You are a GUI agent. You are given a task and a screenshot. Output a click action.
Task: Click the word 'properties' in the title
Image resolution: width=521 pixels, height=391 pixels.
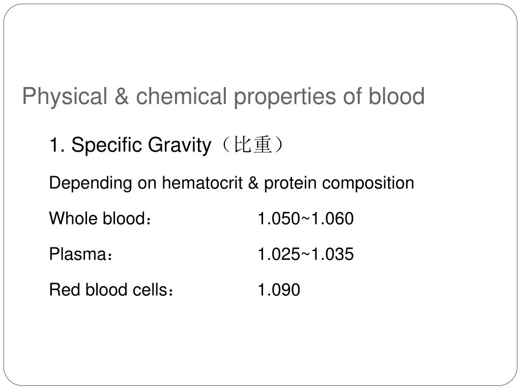click(x=285, y=97)
